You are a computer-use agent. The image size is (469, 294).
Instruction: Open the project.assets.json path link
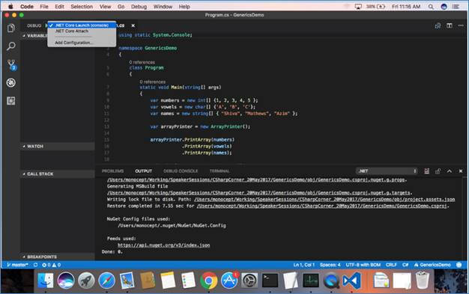pyautogui.click(x=324, y=199)
